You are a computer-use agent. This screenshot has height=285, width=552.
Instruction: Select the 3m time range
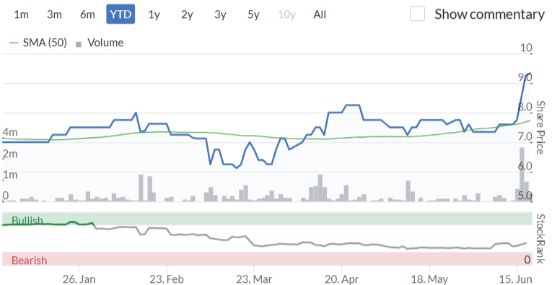(54, 14)
